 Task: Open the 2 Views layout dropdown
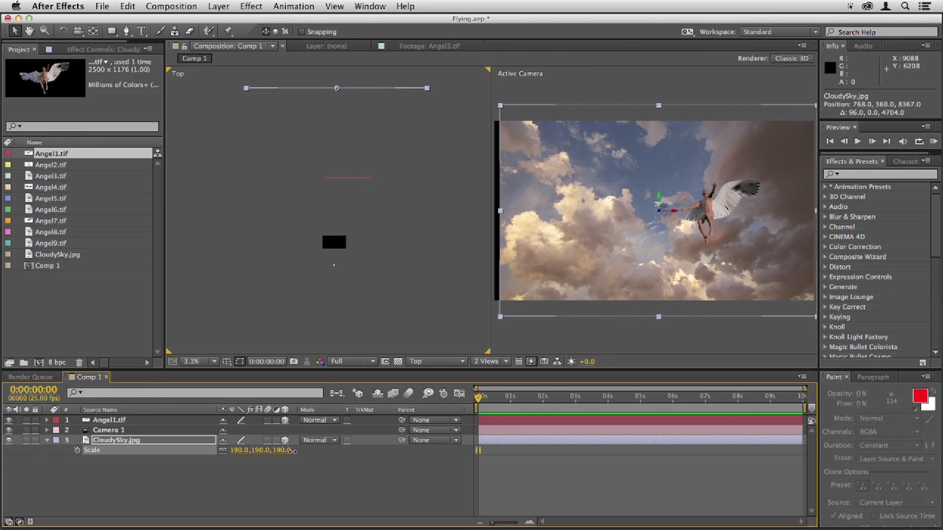click(x=491, y=362)
